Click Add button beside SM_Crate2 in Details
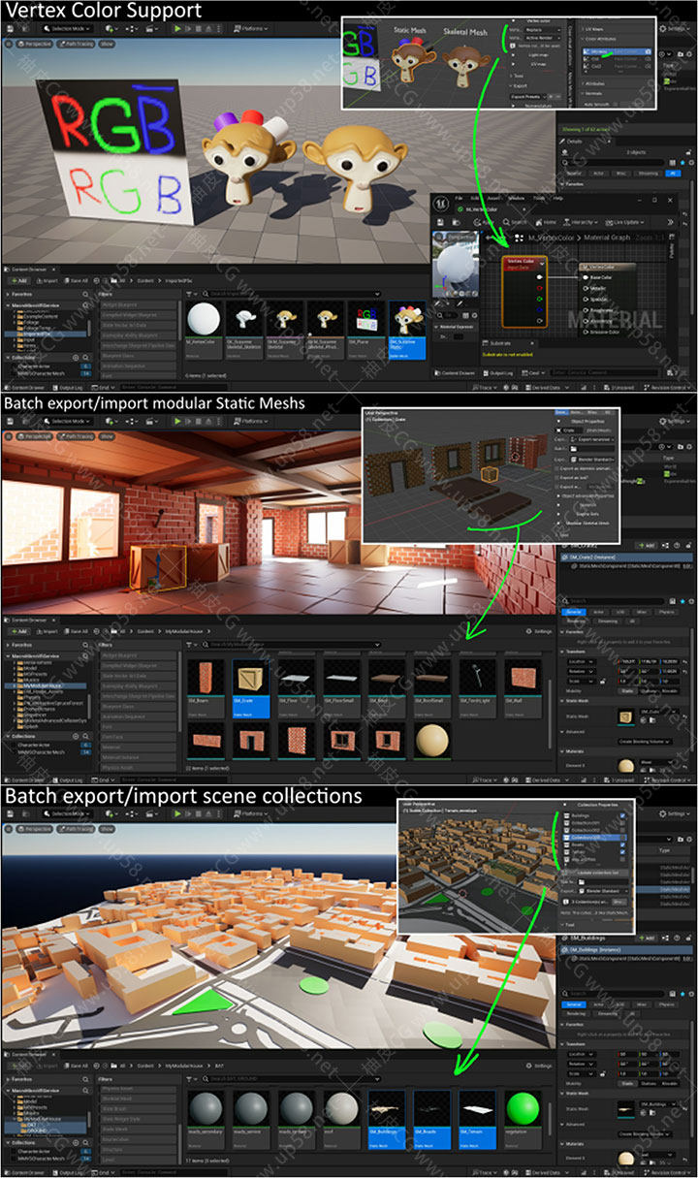 tap(649, 545)
